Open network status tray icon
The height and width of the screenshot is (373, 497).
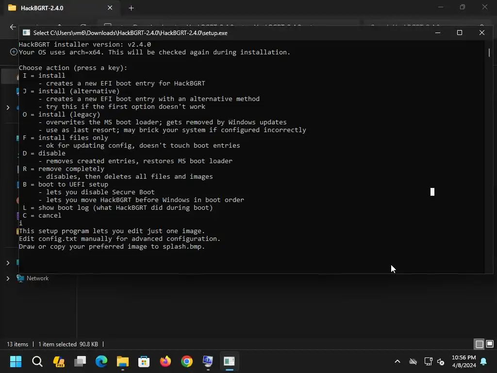tap(428, 361)
